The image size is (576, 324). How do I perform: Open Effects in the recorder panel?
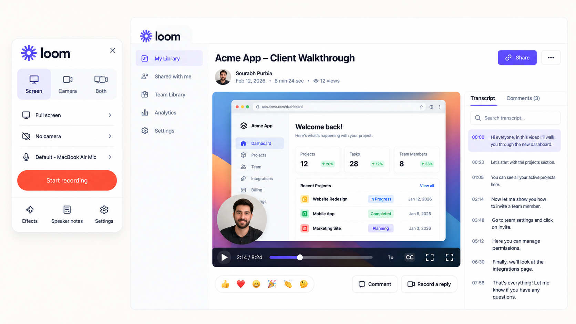point(30,215)
